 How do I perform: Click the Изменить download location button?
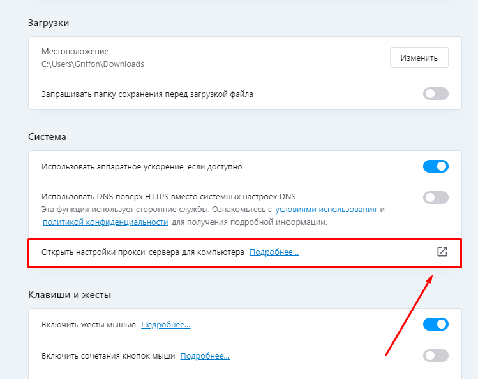419,57
